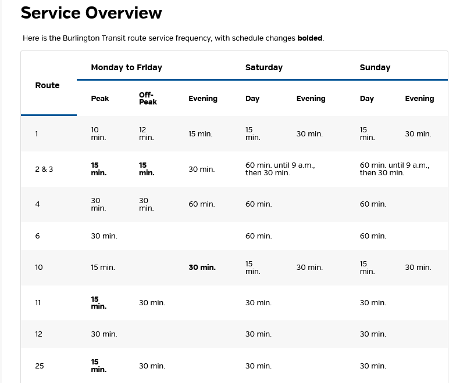The width and height of the screenshot is (449, 383).
Task: Click the Saturday group header
Action: click(x=263, y=67)
